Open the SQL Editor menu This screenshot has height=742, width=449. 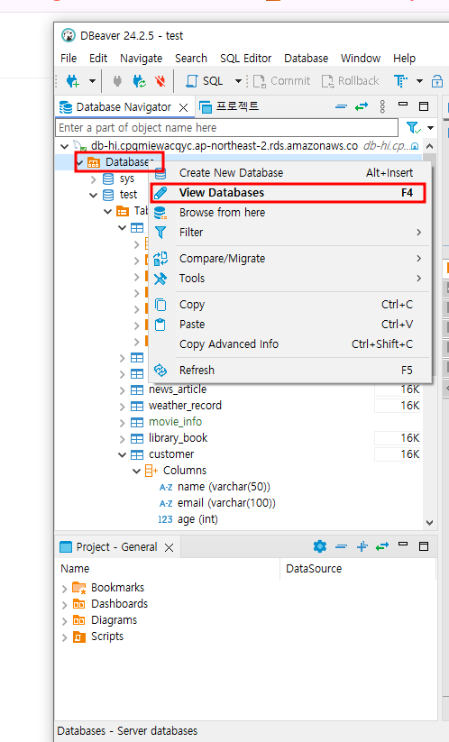pos(245,59)
